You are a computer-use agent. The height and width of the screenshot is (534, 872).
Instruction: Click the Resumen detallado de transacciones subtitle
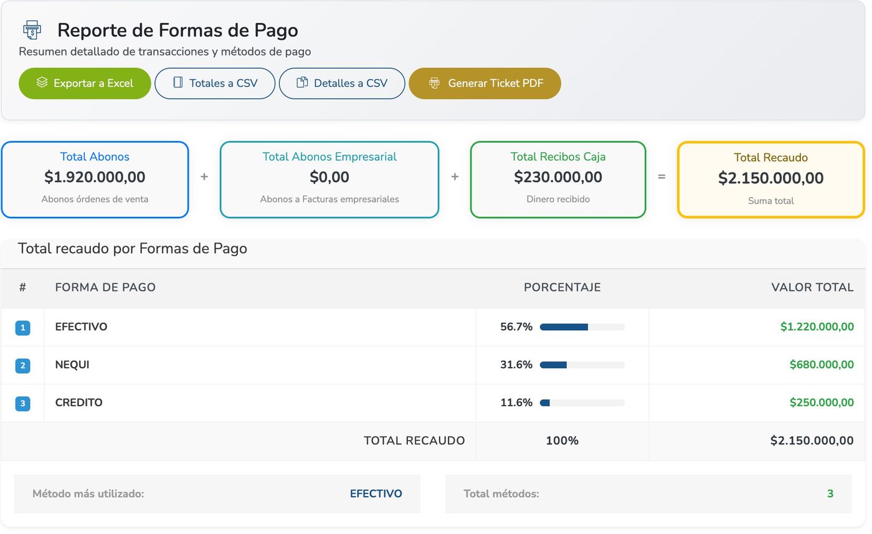coord(165,52)
